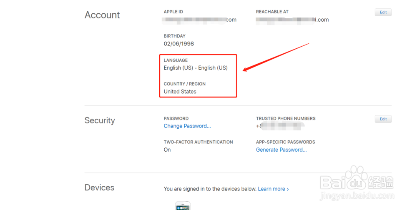Click the birthday value 02/06/1998

coord(178,44)
